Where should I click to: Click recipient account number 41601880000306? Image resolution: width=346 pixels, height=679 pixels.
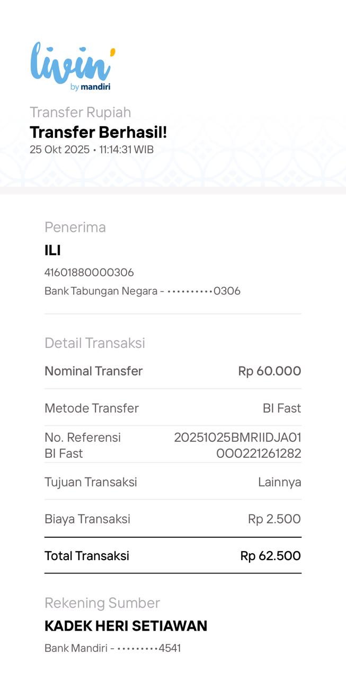click(x=89, y=273)
